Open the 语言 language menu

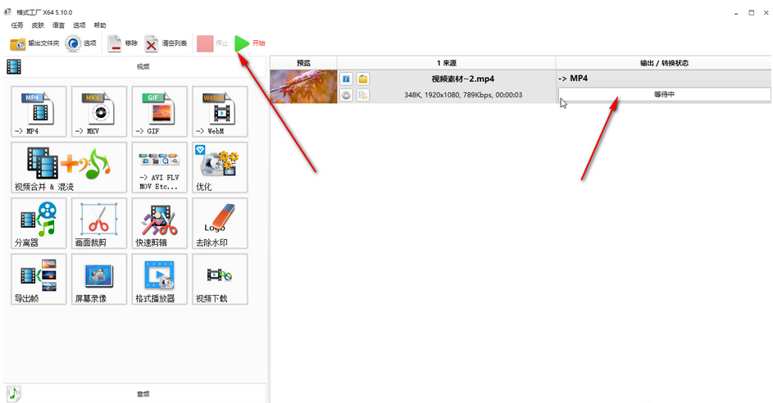pyautogui.click(x=59, y=25)
